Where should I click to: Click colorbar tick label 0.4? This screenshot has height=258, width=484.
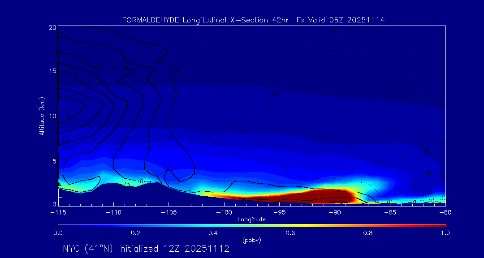point(213,233)
